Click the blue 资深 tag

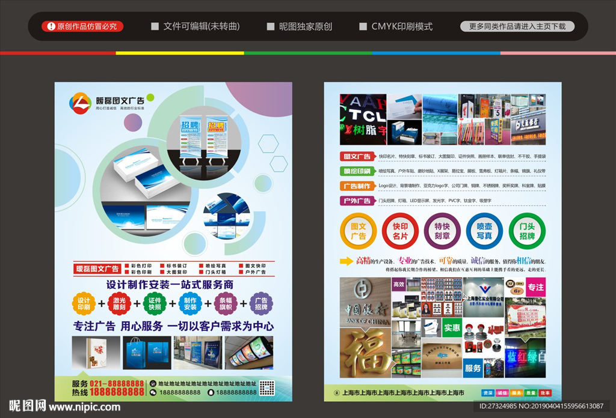pyautogui.click(x=488, y=393)
